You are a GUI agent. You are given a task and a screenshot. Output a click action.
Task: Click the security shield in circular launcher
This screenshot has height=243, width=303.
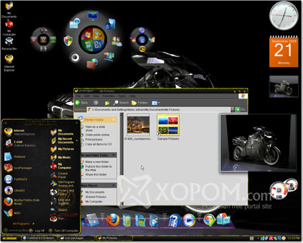(68, 41)
